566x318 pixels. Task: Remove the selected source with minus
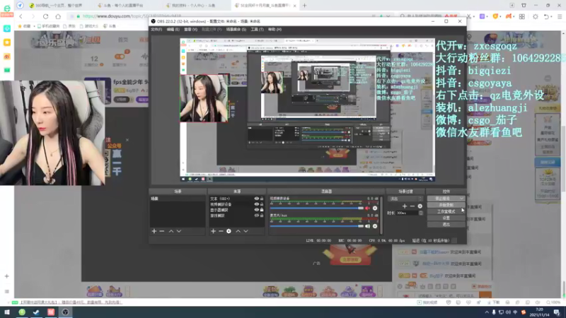coord(221,231)
